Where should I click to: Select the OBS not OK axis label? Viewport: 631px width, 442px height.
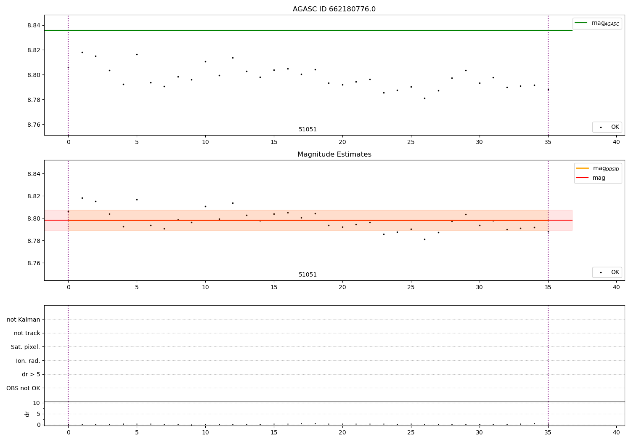pos(23,388)
